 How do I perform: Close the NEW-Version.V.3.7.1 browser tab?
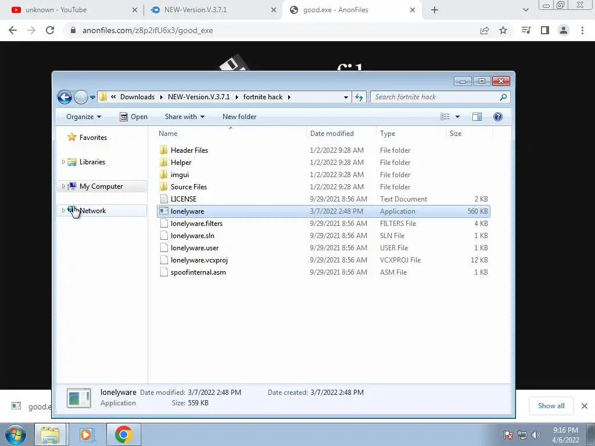274,10
